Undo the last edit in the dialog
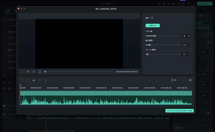The image size is (215, 132). tap(22, 80)
